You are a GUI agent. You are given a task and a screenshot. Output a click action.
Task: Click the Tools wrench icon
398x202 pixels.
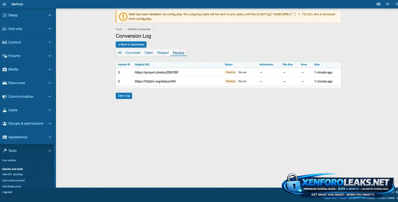pos(5,151)
